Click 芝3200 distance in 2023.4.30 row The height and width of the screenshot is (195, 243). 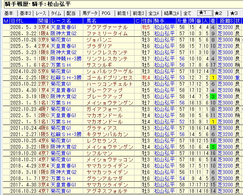[x=225, y=90]
